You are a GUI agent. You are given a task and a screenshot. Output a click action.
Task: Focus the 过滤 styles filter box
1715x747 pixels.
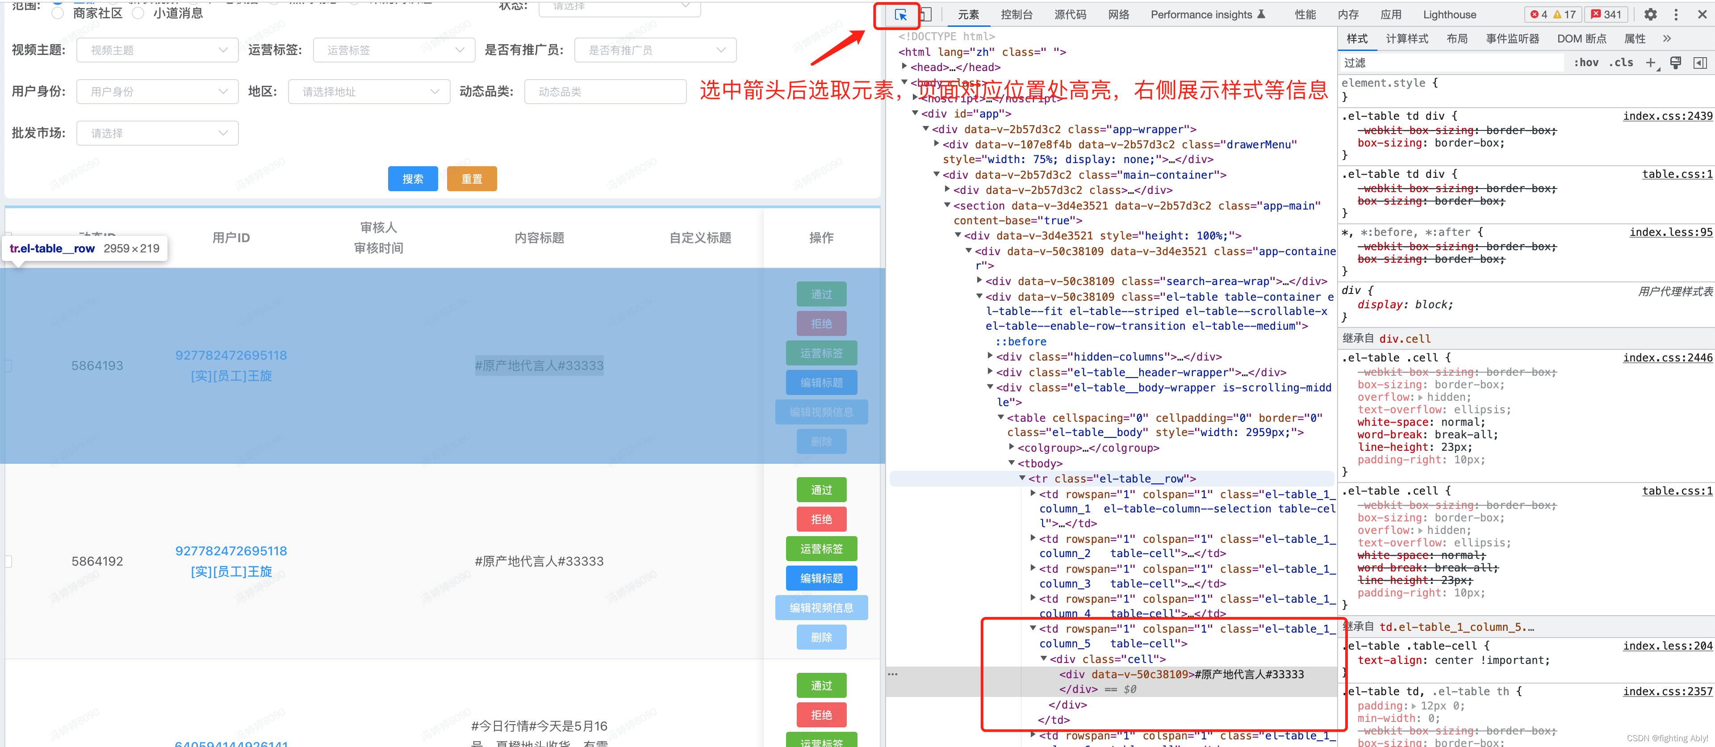pyautogui.click(x=1451, y=63)
